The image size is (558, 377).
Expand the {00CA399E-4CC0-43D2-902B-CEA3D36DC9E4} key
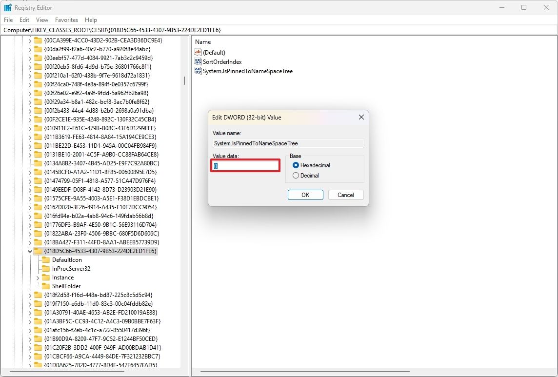(30, 40)
